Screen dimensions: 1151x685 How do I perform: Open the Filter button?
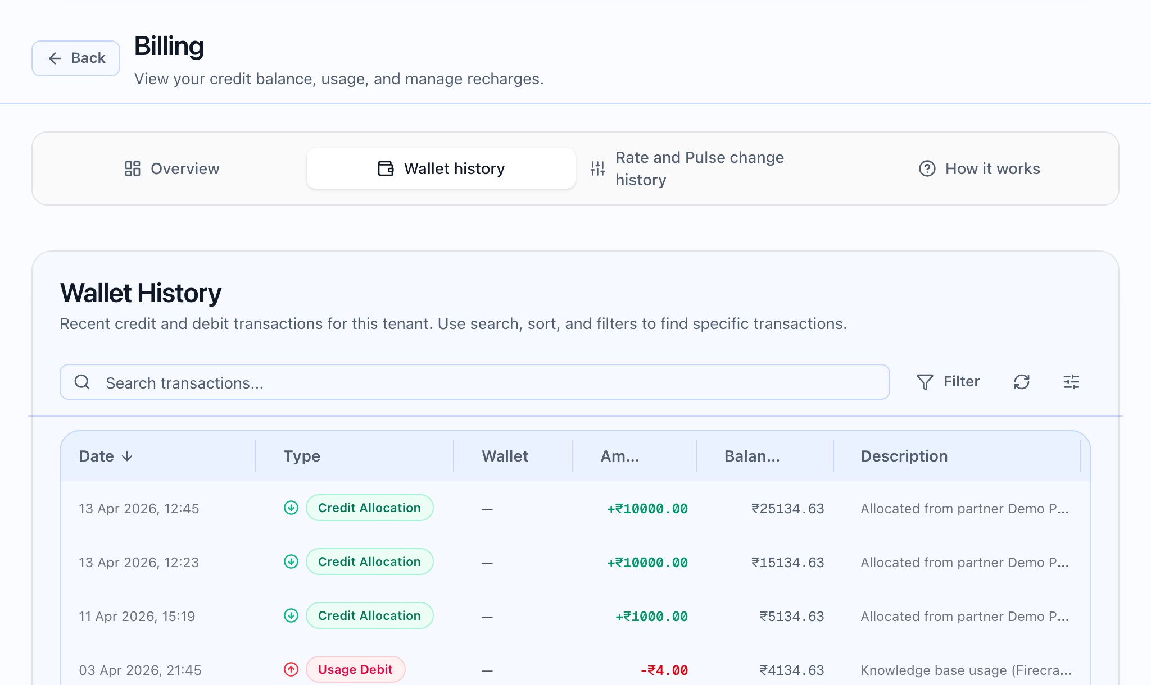pyautogui.click(x=948, y=382)
